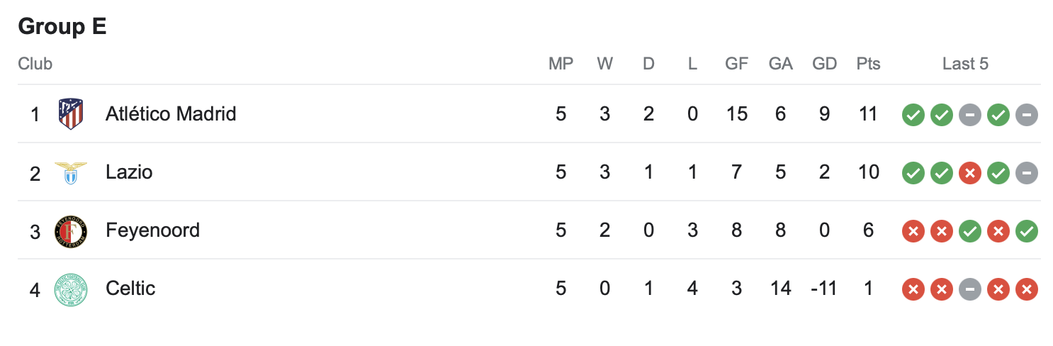The height and width of the screenshot is (346, 1053).
Task: Open the Lazio team name link
Action: point(129,172)
